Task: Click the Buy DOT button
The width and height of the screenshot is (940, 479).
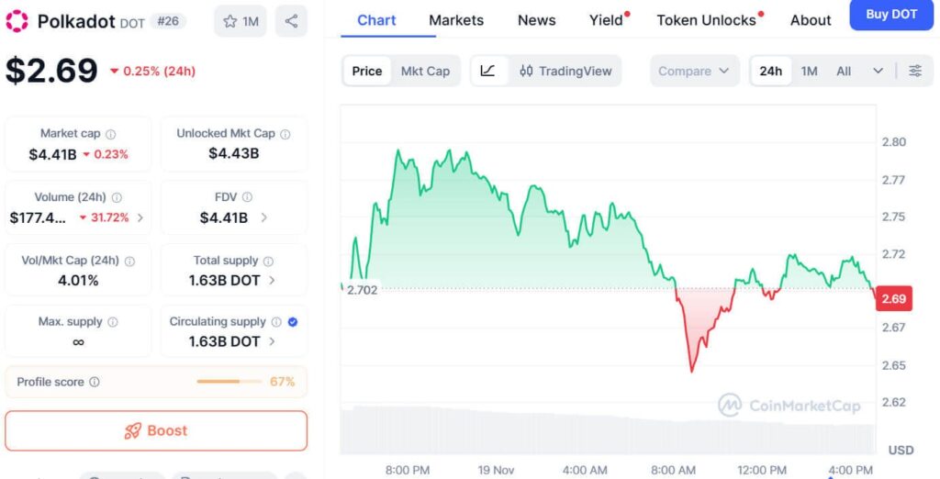Action: coord(890,15)
